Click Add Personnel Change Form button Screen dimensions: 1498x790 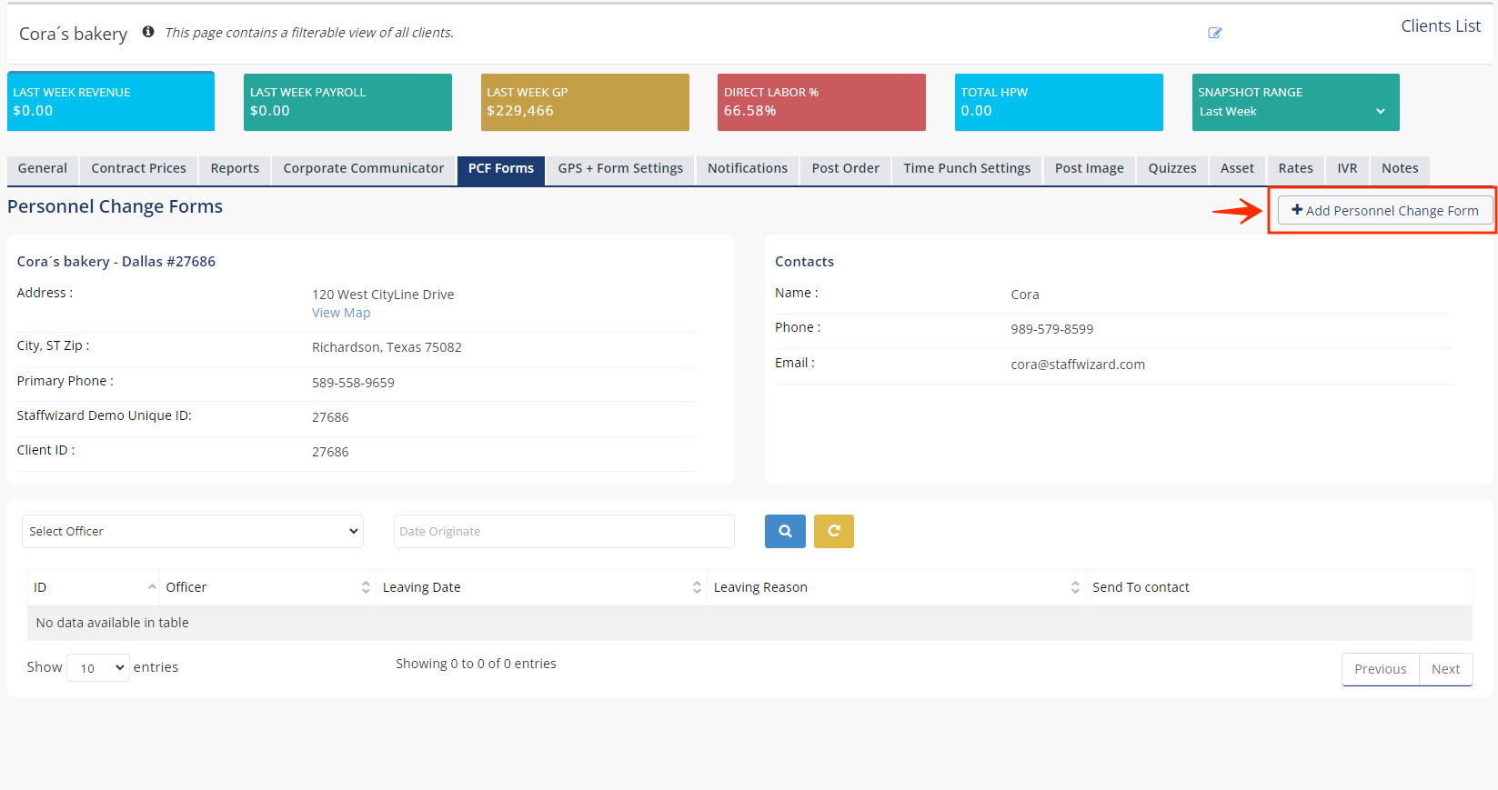[x=1384, y=211]
